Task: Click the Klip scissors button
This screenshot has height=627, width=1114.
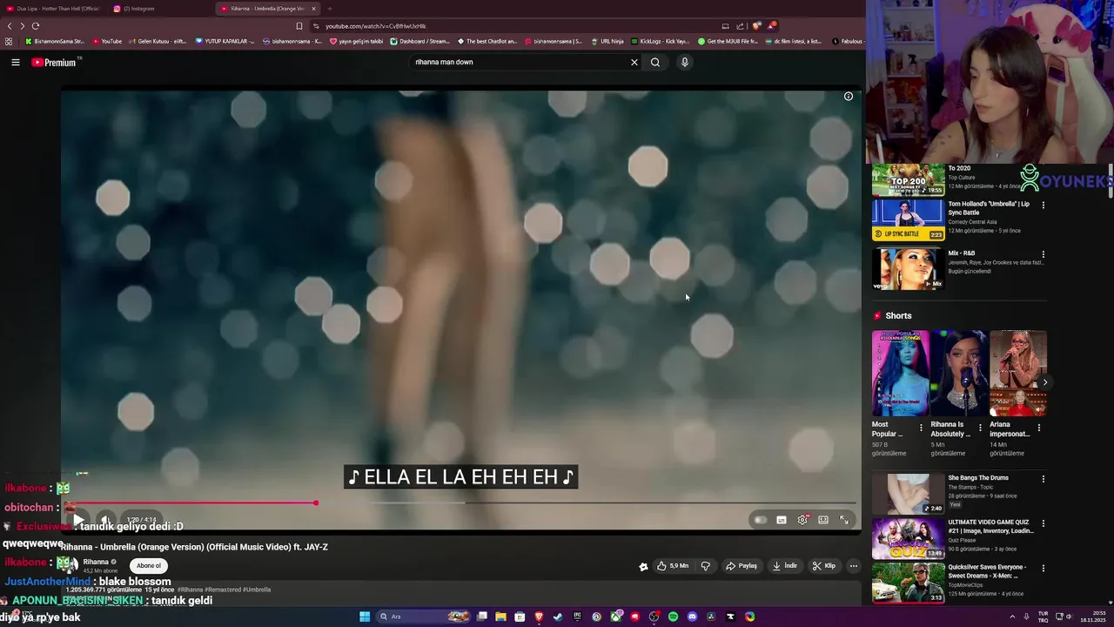Action: (x=824, y=566)
